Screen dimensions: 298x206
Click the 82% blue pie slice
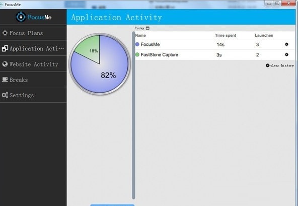click(108, 75)
